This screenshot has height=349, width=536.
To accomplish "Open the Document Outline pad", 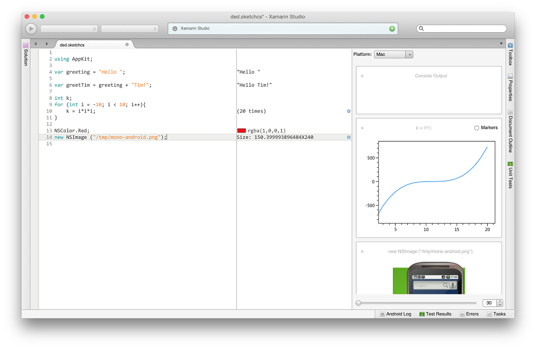I will (510, 131).
